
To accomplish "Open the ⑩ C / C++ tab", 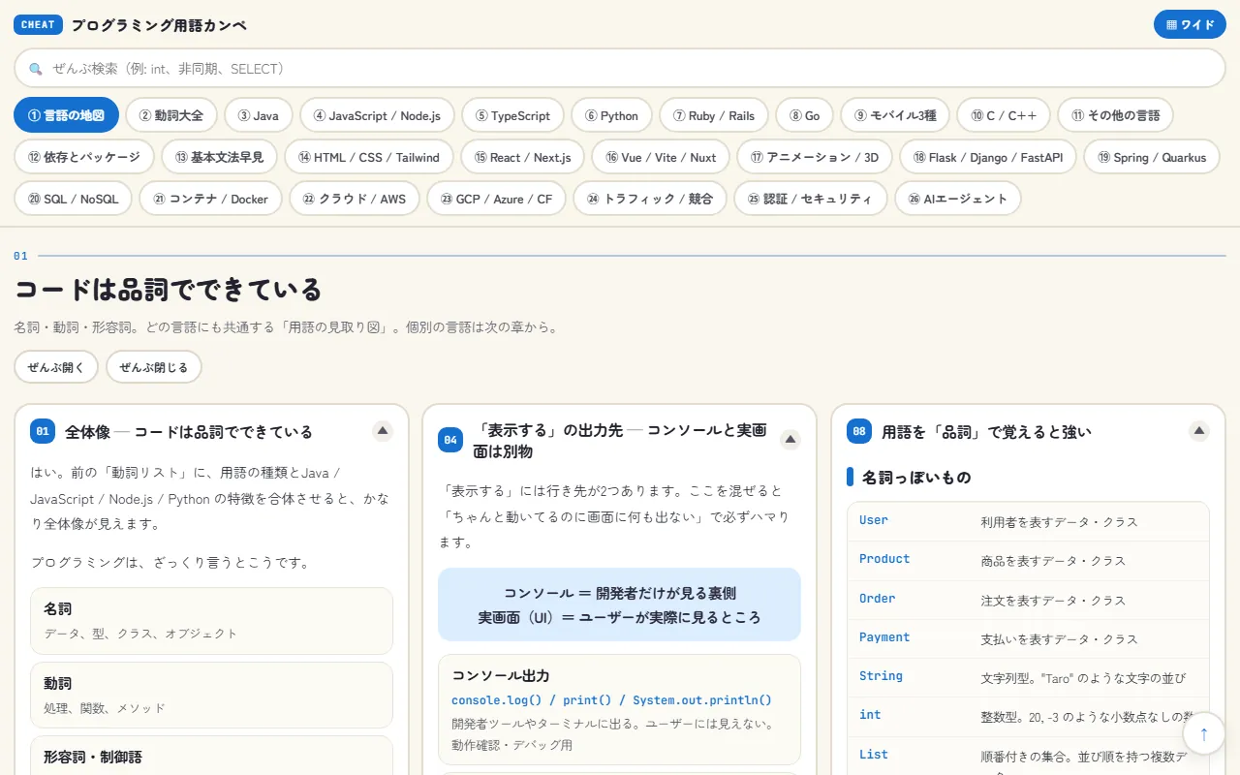I will pos(1004,115).
